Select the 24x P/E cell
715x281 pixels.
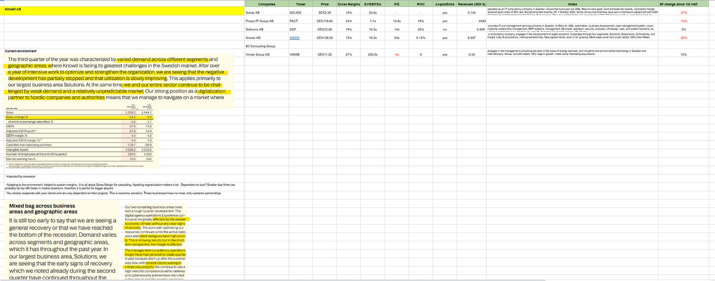pos(397,37)
